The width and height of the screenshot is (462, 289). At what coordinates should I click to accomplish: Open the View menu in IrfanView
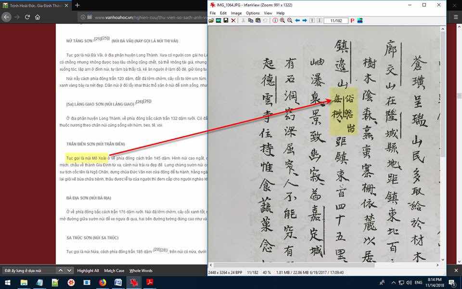point(268,13)
